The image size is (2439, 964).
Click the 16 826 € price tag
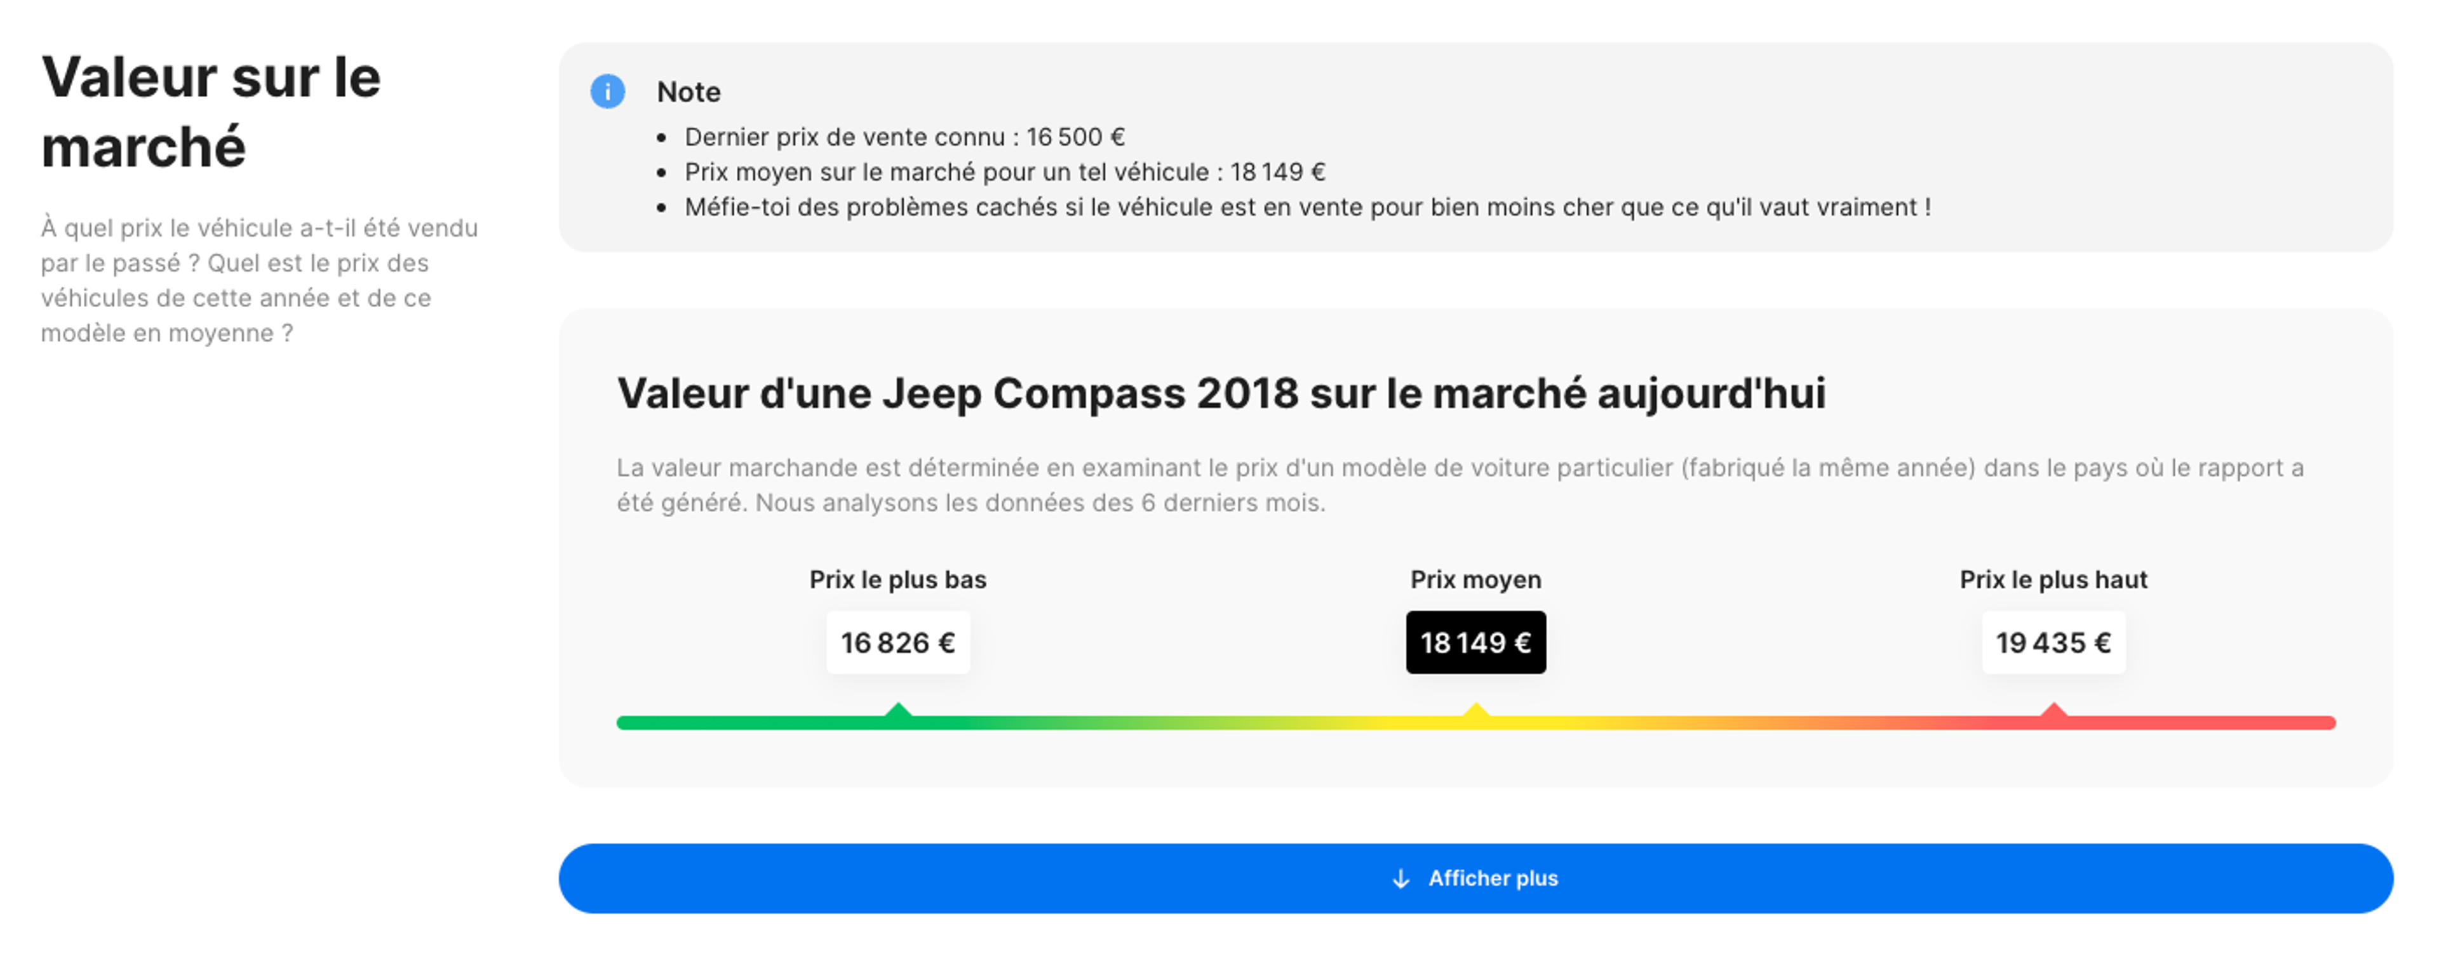tap(897, 642)
